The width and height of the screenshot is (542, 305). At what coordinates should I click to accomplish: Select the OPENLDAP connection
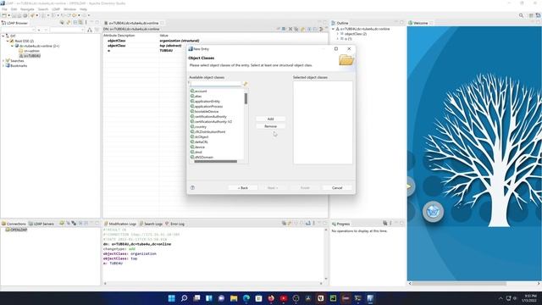(x=16, y=230)
